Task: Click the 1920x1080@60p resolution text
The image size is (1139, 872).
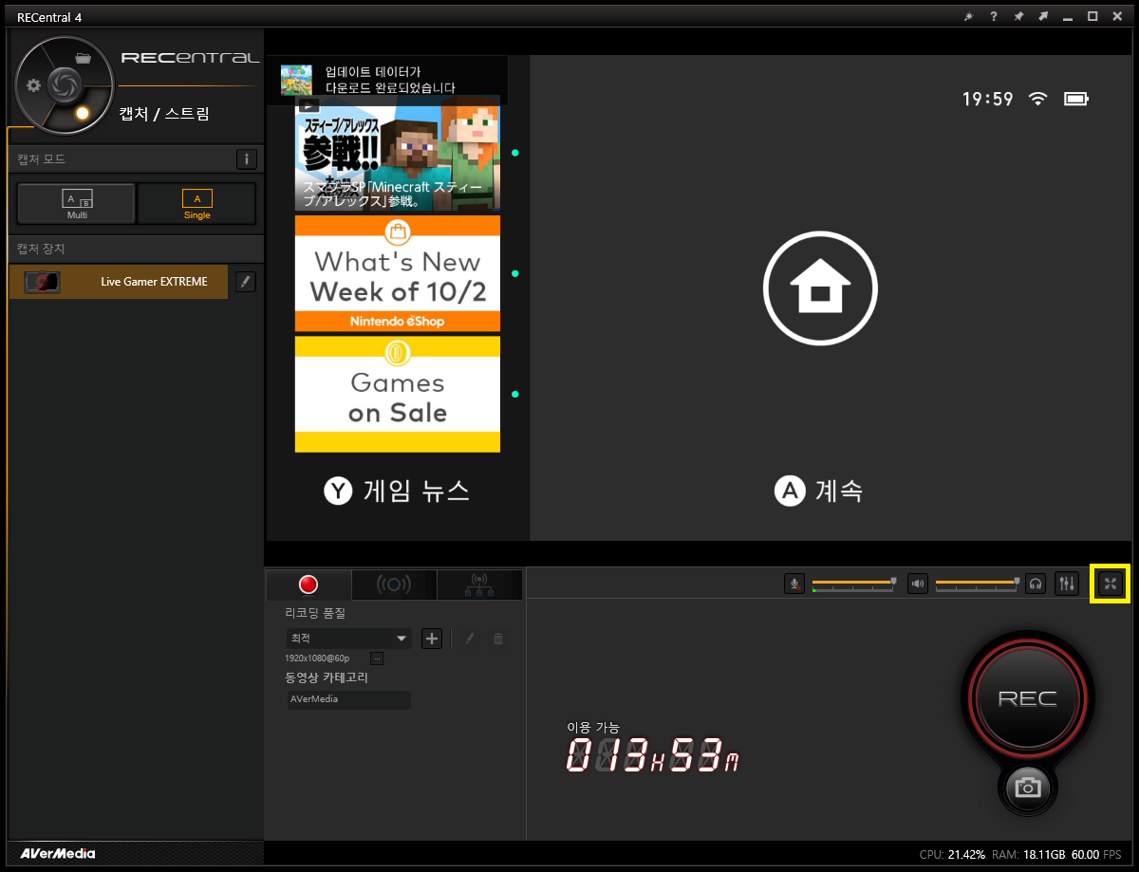Action: (317, 658)
